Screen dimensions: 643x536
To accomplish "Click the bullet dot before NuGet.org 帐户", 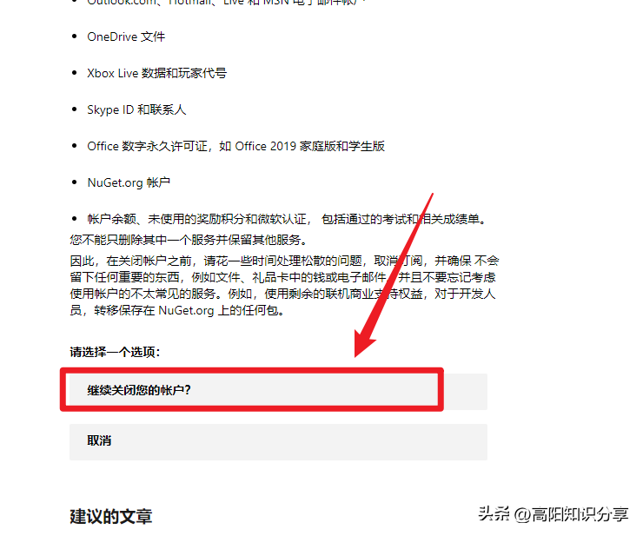I will pyautogui.click(x=74, y=182).
